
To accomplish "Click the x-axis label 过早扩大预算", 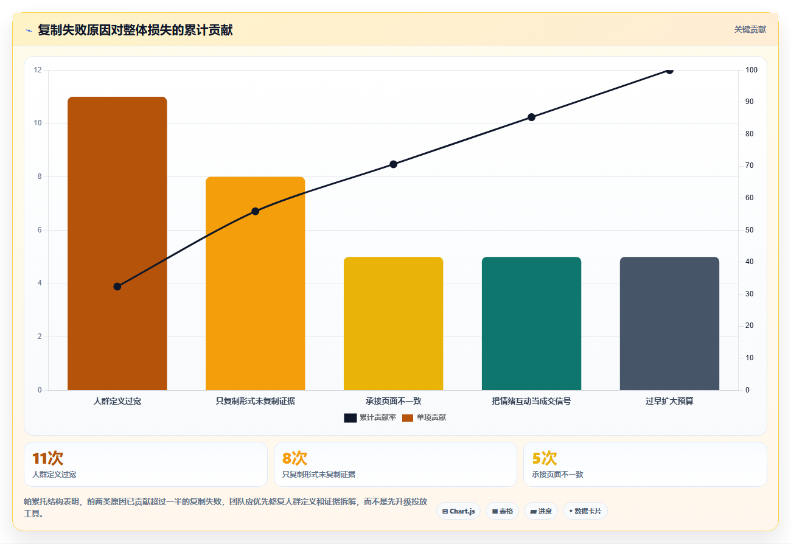I will click(670, 402).
